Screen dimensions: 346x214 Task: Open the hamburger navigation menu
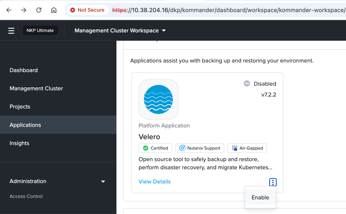point(11,30)
